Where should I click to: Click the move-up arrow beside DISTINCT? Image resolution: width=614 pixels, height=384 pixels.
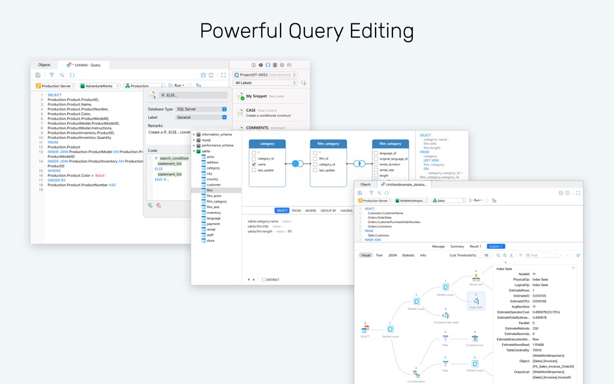pyautogui.click(x=249, y=280)
